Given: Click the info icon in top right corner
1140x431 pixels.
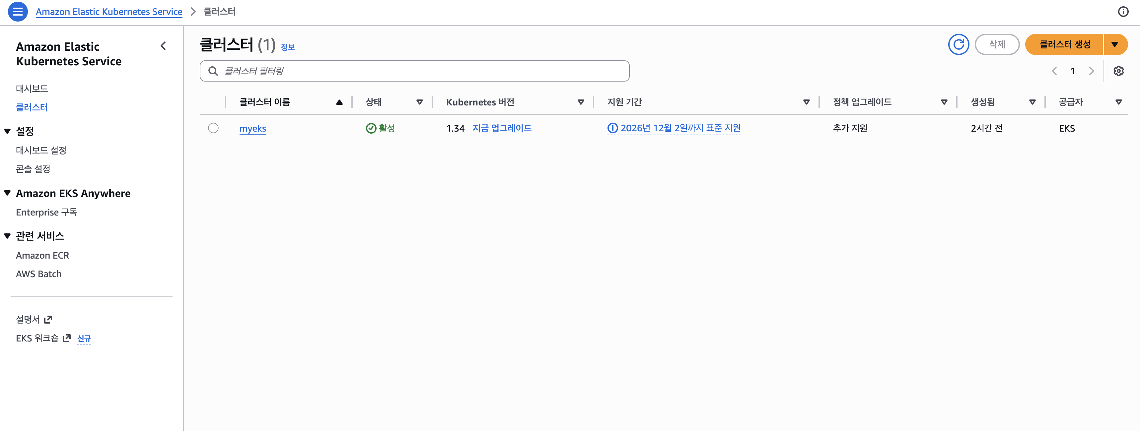Looking at the screenshot, I should tap(1124, 12).
